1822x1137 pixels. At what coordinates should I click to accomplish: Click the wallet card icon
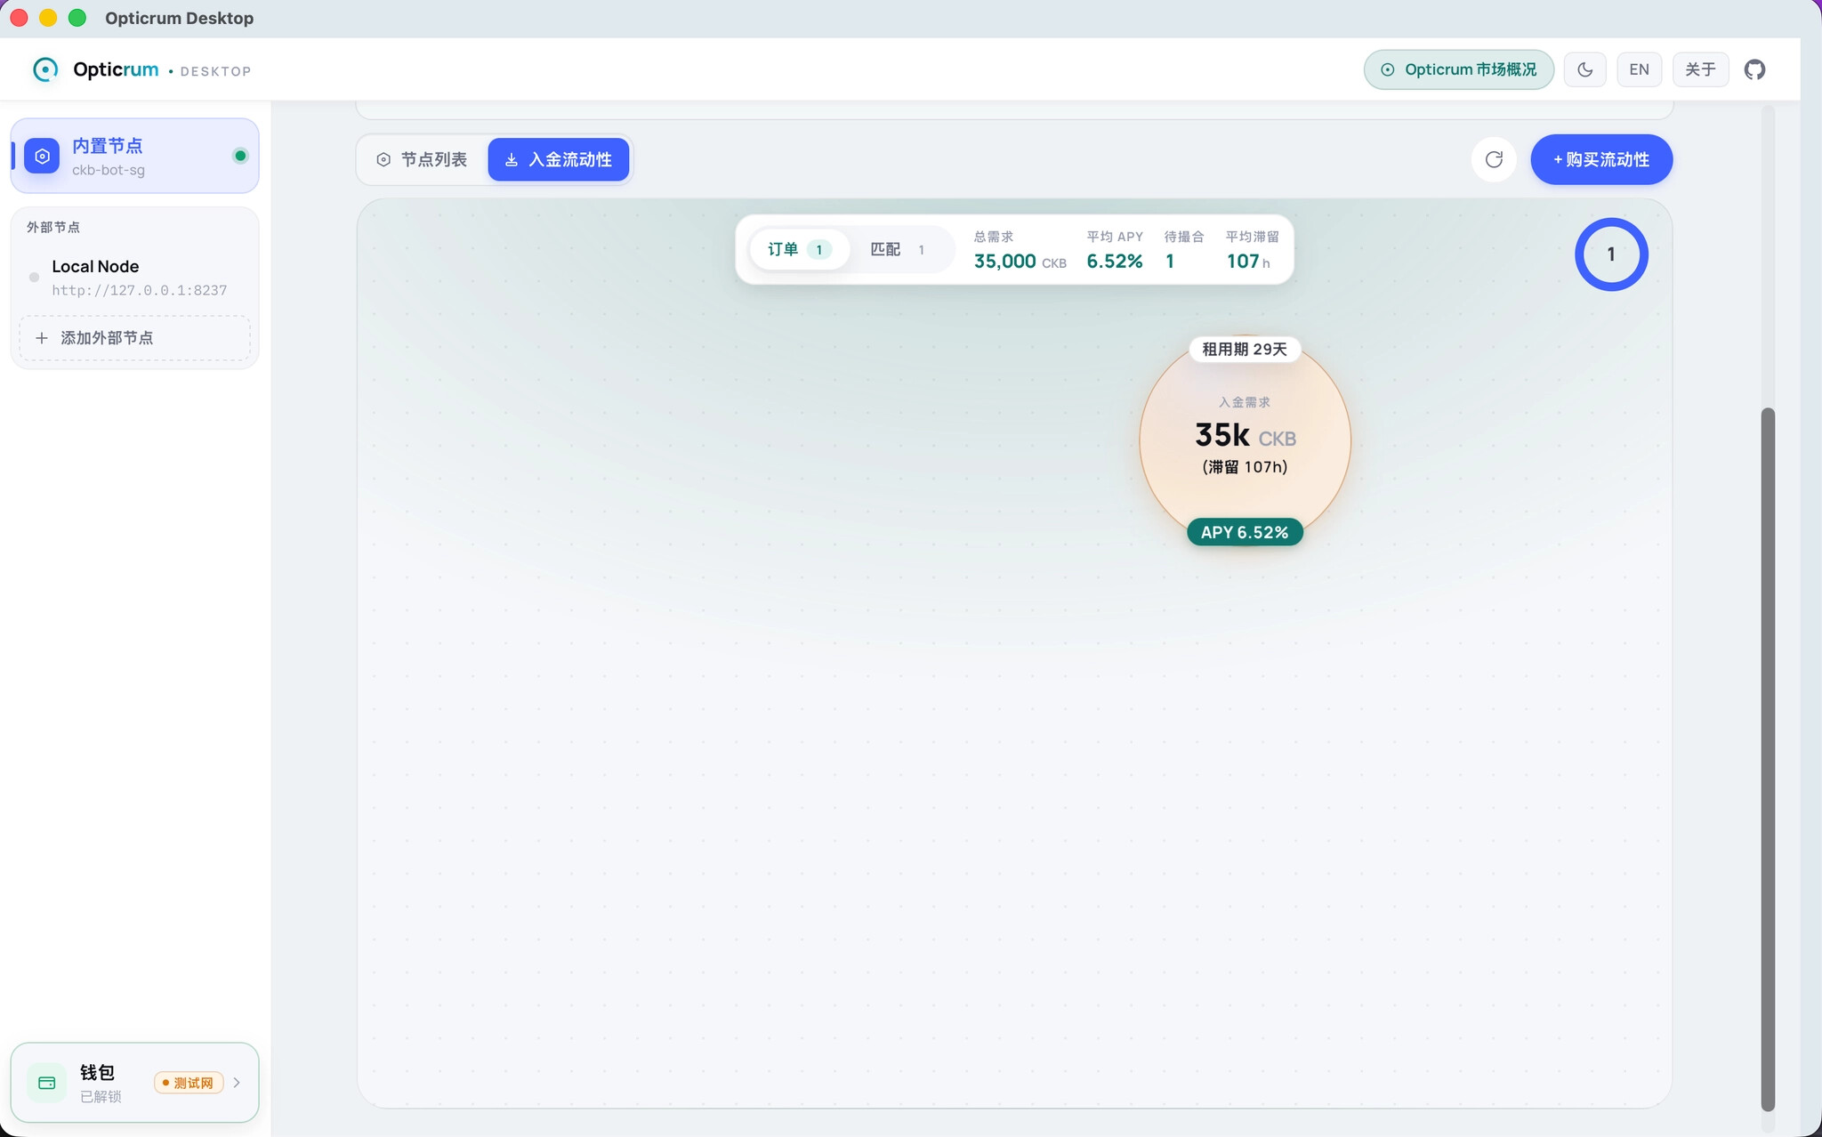click(x=47, y=1083)
